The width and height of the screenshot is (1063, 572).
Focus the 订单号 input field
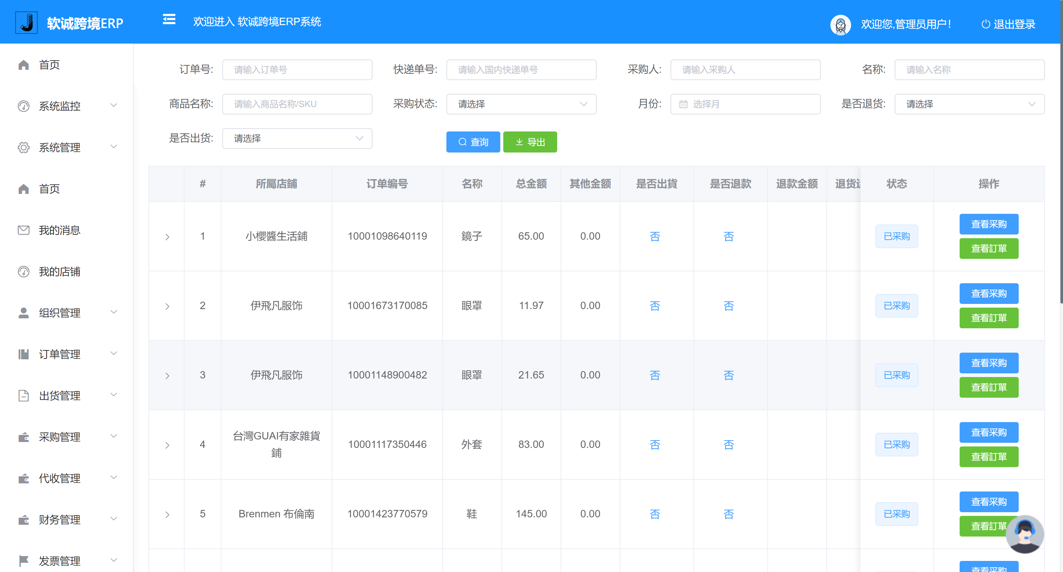point(297,70)
